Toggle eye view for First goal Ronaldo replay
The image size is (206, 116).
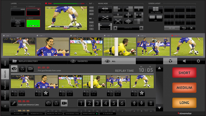coord(14,69)
